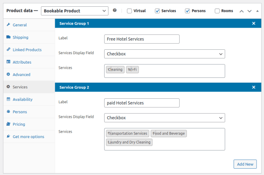Enable the Rooms checkbox
Screen dimensions: 264x175
(x=217, y=11)
